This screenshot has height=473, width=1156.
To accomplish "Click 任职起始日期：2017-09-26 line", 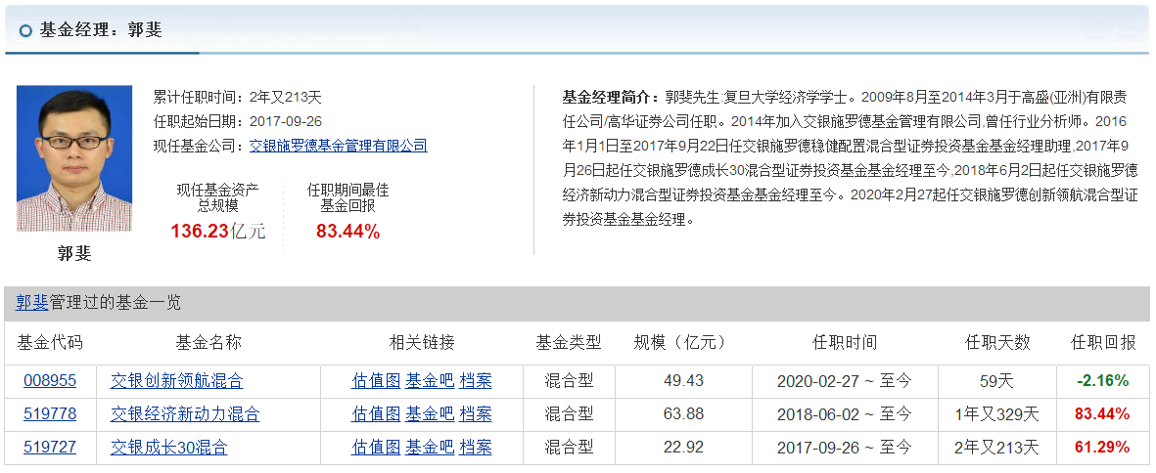I will click(x=238, y=121).
